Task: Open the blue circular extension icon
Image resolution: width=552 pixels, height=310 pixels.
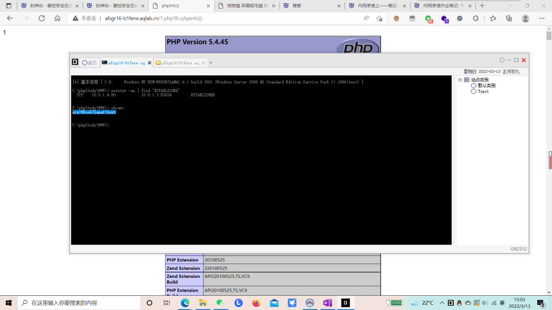Action: coord(460,18)
